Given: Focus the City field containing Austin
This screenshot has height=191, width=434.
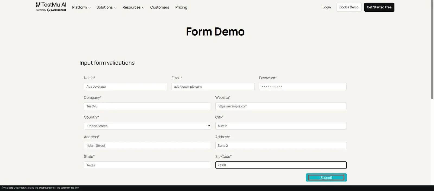Looking at the screenshot, I should [281, 126].
